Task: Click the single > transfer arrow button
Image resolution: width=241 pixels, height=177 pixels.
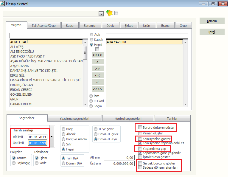Action: point(98,62)
